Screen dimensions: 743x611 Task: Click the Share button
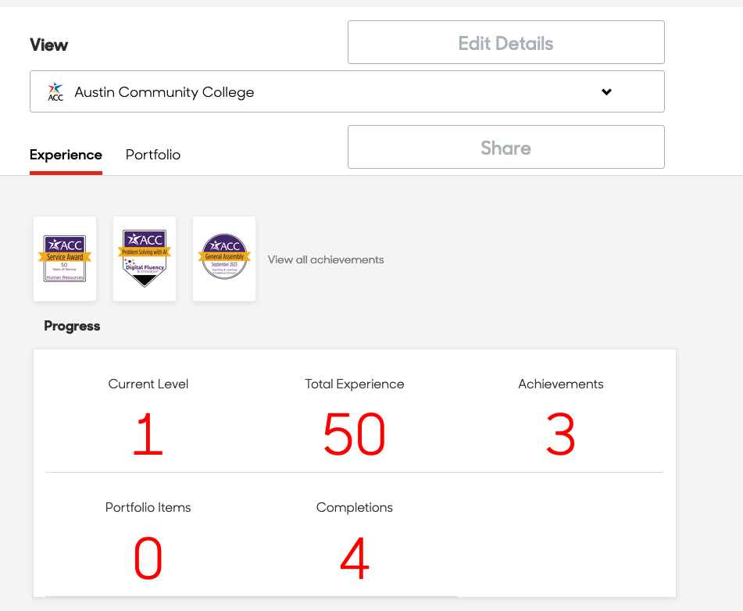click(x=506, y=147)
